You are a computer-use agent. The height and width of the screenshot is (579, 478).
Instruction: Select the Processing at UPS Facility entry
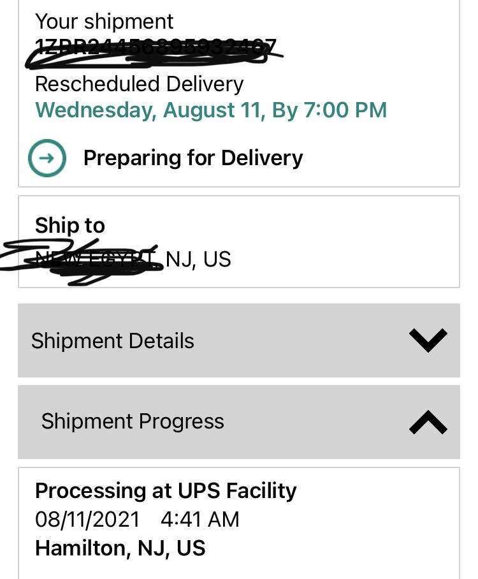(x=166, y=490)
